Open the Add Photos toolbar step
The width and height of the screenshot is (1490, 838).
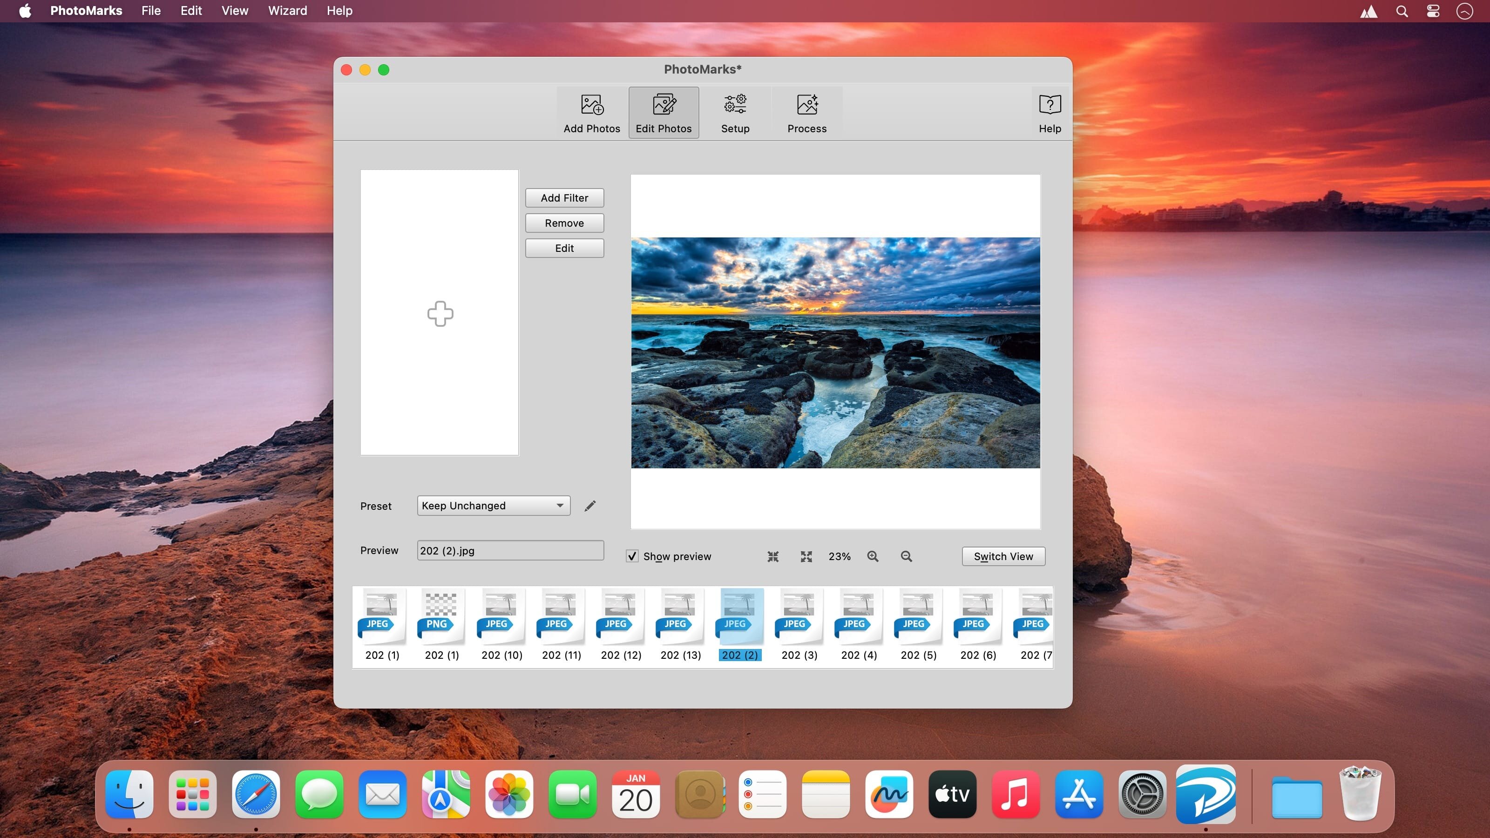[x=591, y=113]
